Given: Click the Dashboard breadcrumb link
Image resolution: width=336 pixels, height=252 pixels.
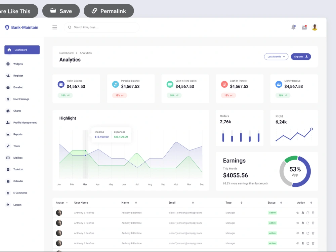Looking at the screenshot, I should click(67, 53).
